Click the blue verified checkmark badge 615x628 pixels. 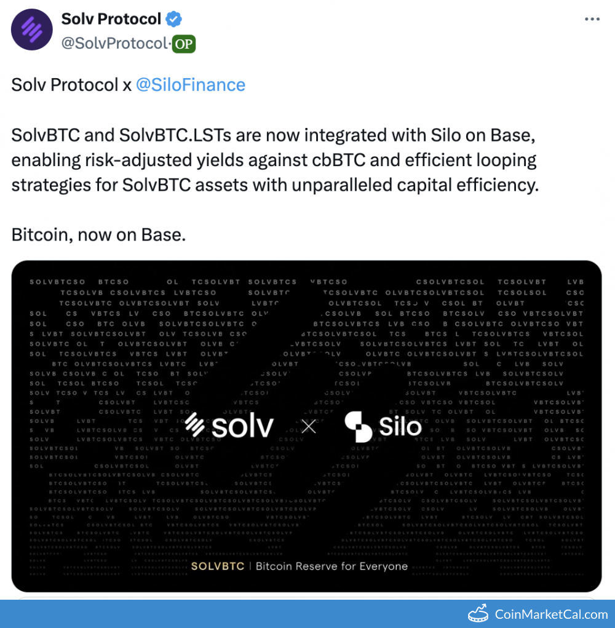tap(174, 19)
